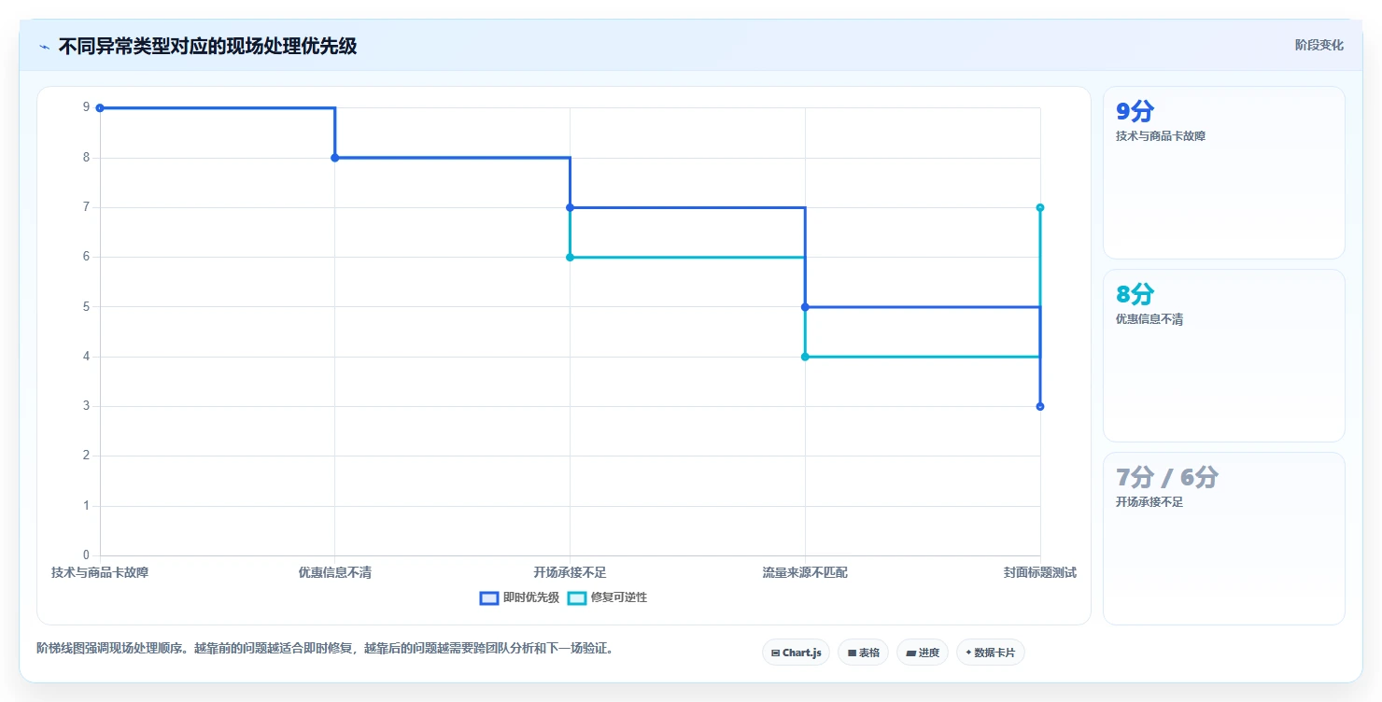Click the x-axis label 技术与商品卡故障

point(100,572)
